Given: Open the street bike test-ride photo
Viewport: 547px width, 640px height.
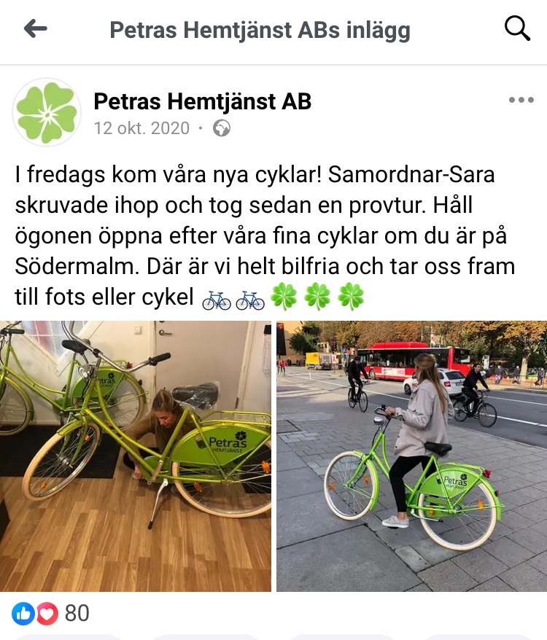Looking at the screenshot, I should [412, 456].
